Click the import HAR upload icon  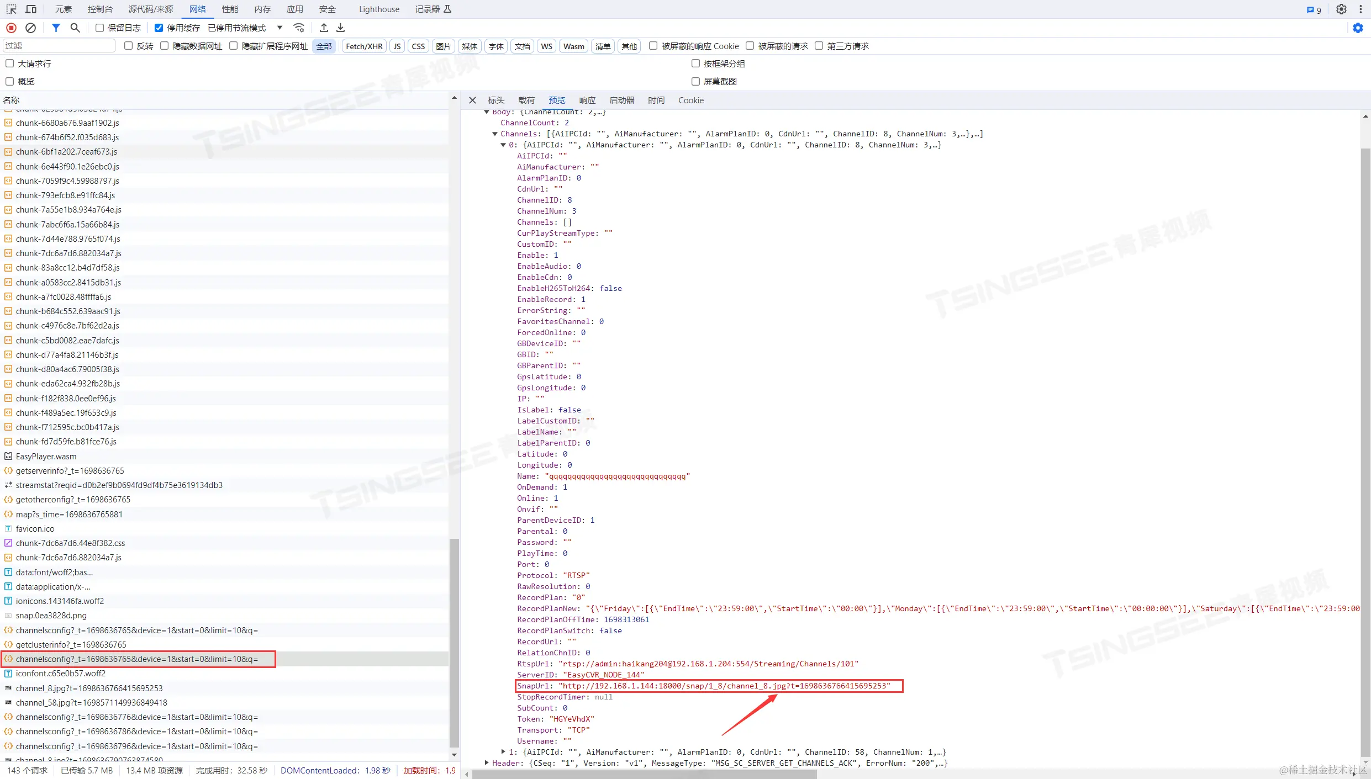pyautogui.click(x=324, y=28)
